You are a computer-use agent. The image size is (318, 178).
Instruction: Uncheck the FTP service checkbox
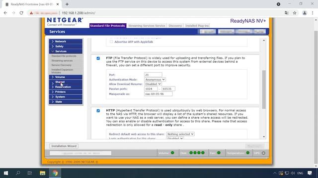point(98,58)
